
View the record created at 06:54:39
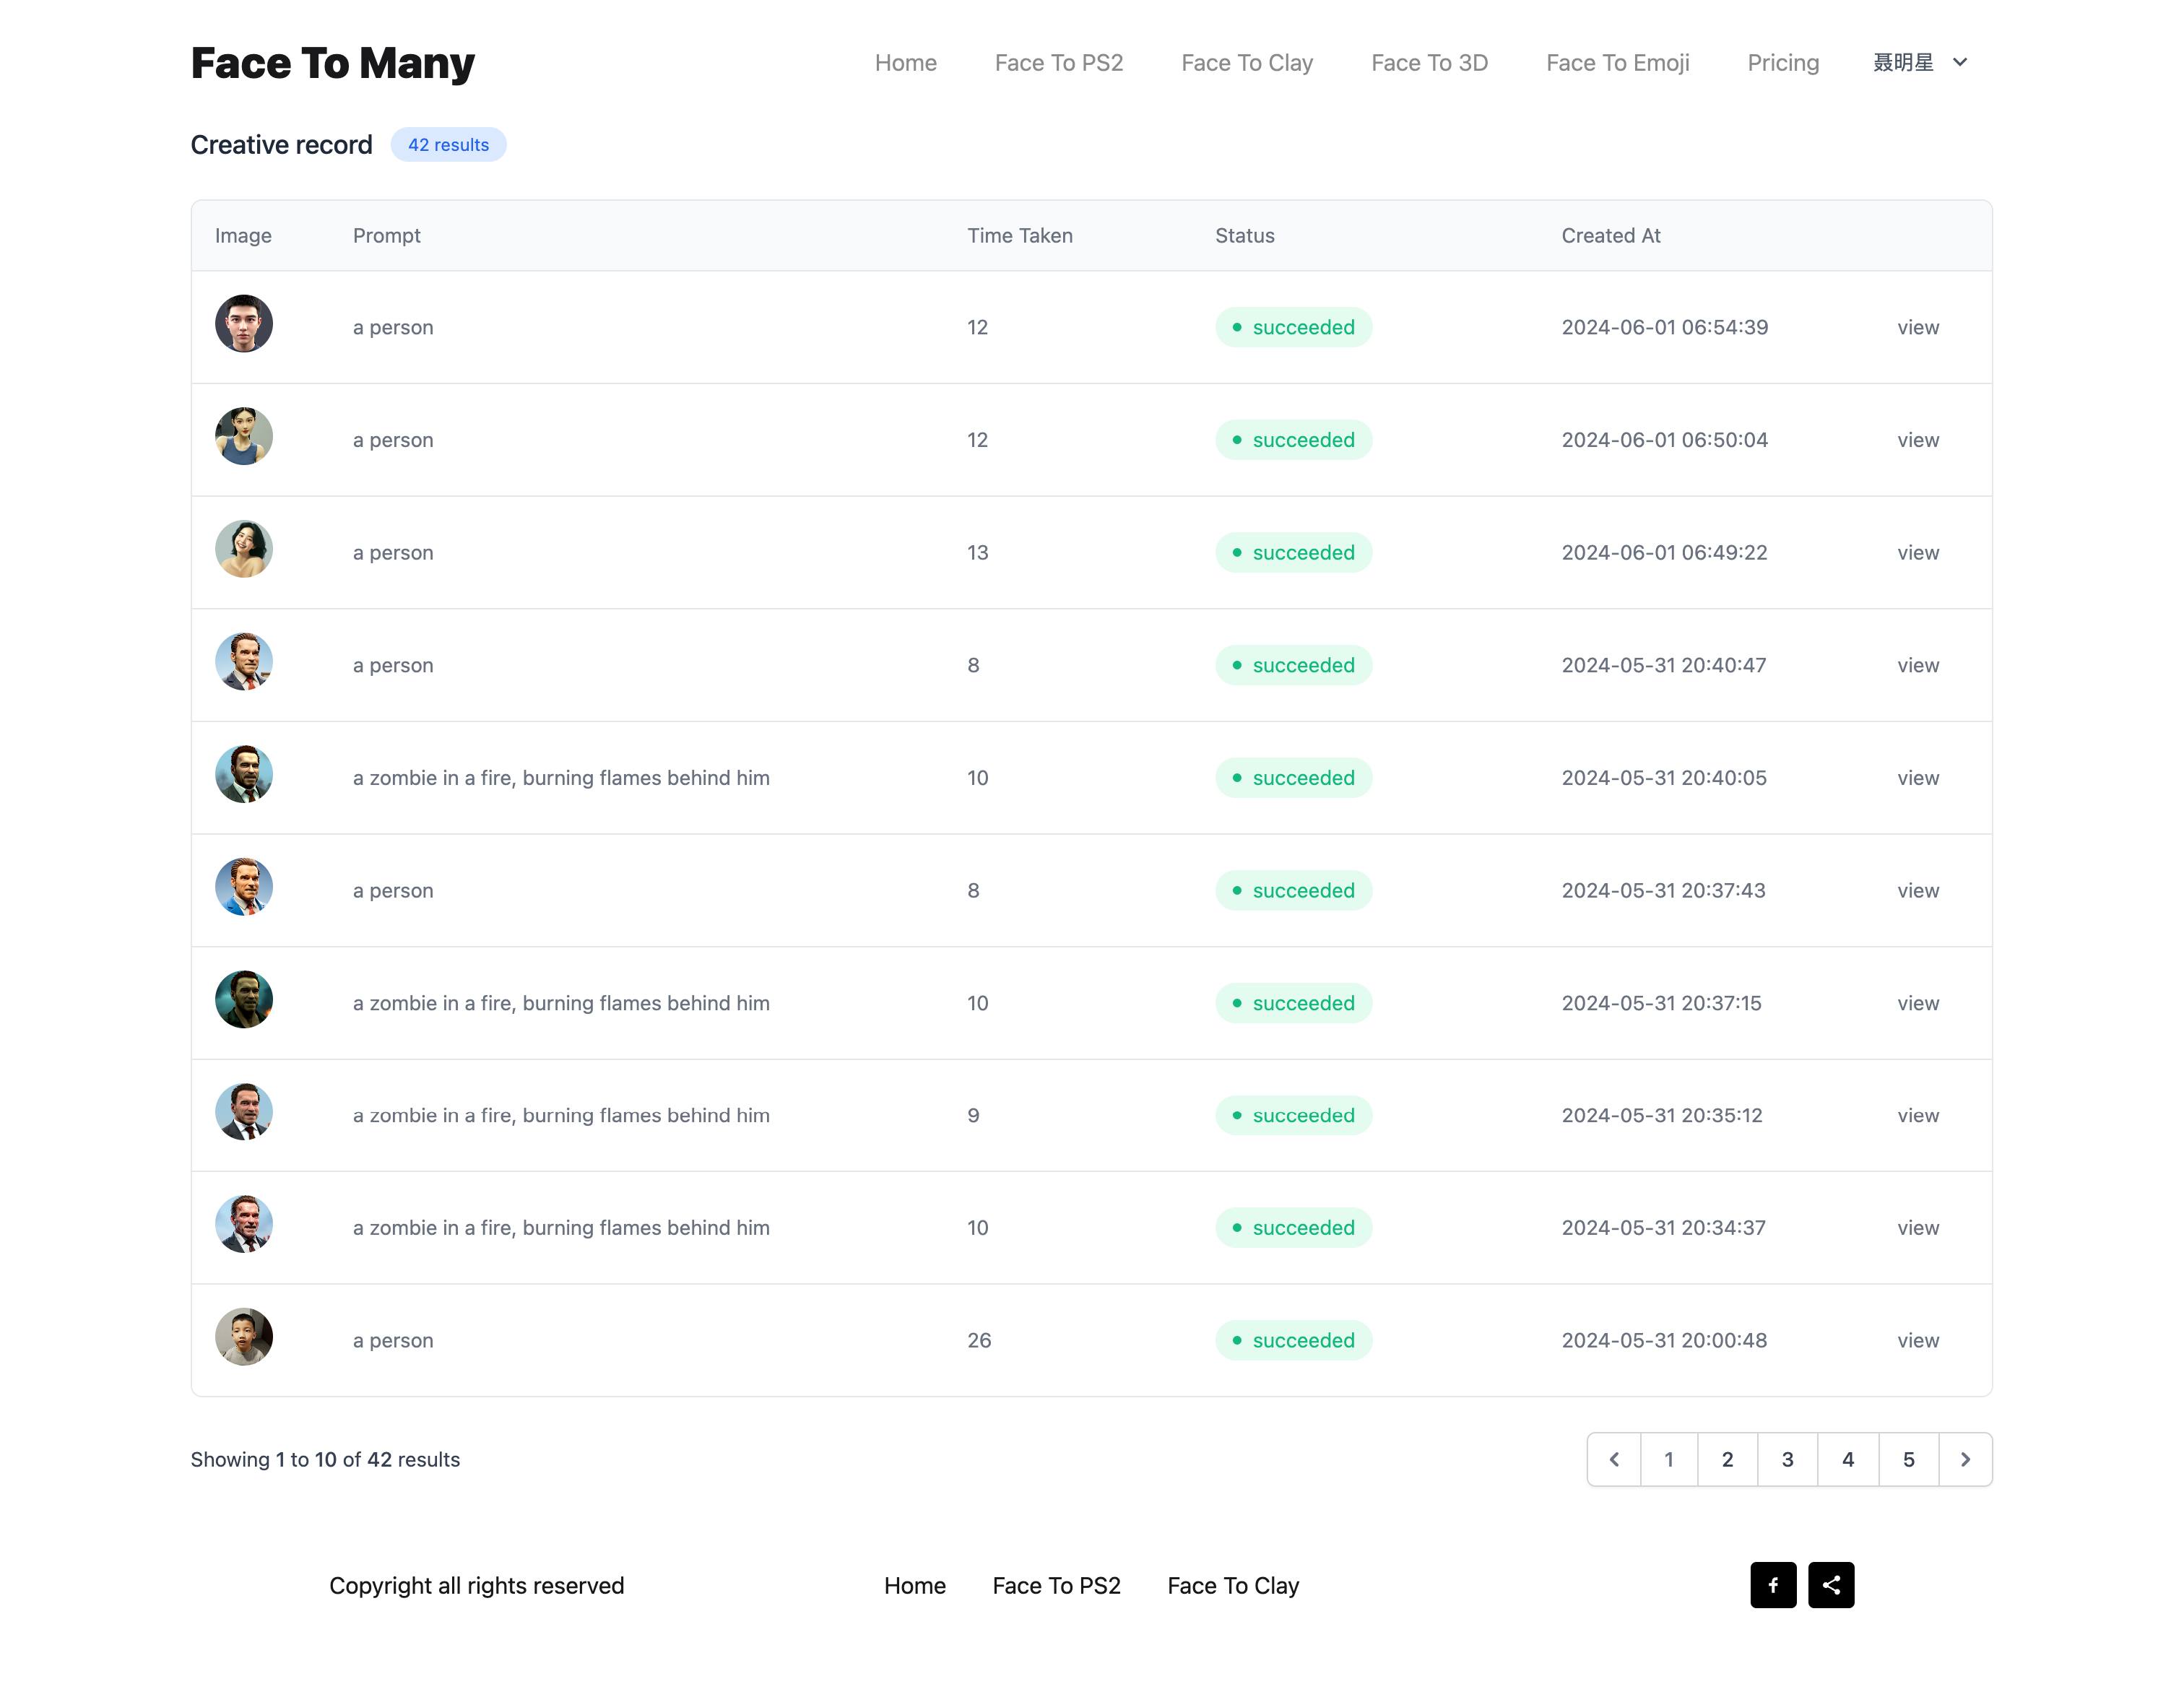tap(1917, 327)
